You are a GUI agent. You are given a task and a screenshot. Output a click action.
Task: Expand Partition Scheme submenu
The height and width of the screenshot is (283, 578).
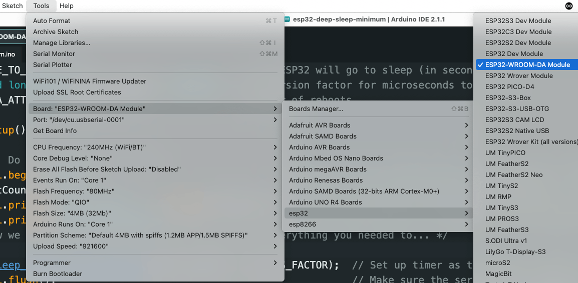[x=155, y=235]
